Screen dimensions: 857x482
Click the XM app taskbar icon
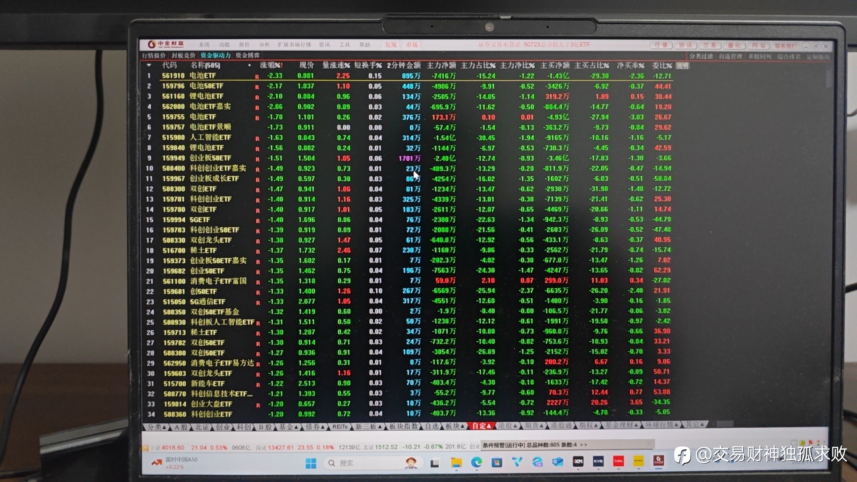coord(578,461)
